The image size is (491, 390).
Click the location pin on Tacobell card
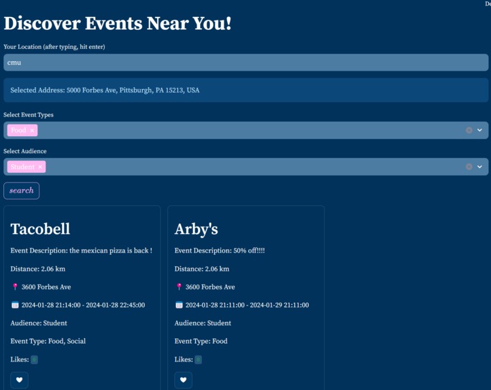(15, 287)
